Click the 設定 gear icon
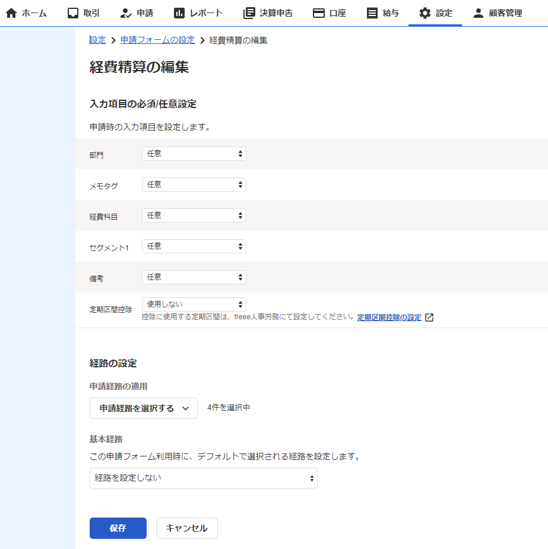548x549 pixels. click(x=425, y=13)
